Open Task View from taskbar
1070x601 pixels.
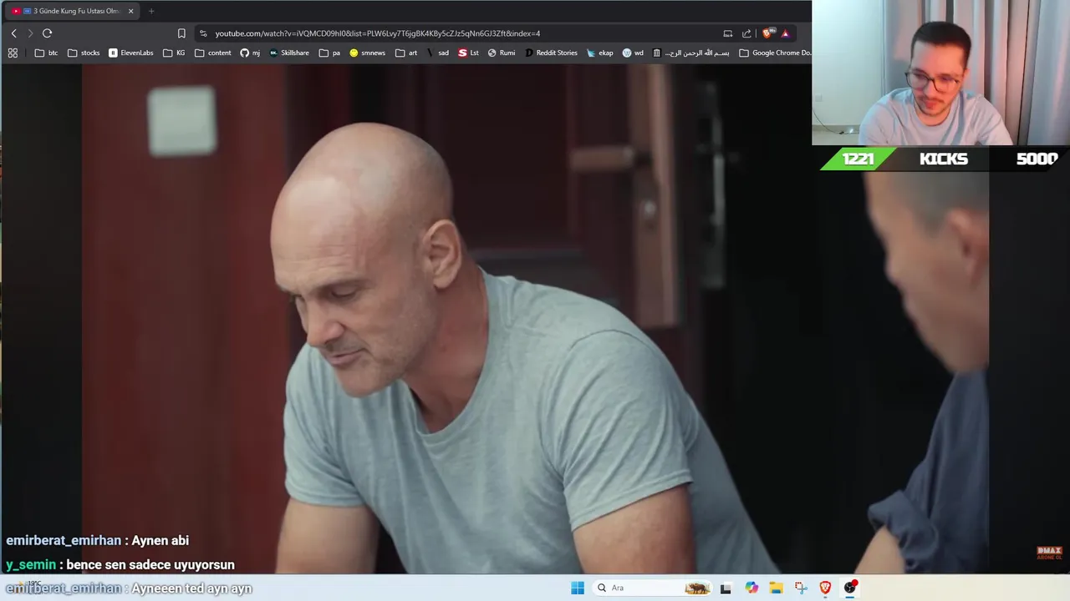coord(726,588)
